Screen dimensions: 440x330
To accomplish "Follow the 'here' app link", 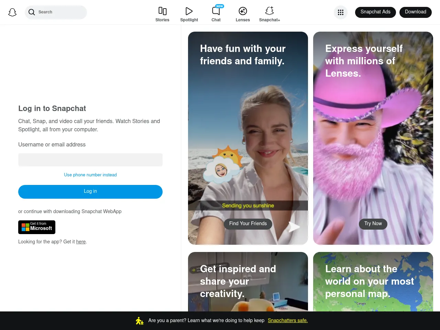I will click(x=81, y=242).
